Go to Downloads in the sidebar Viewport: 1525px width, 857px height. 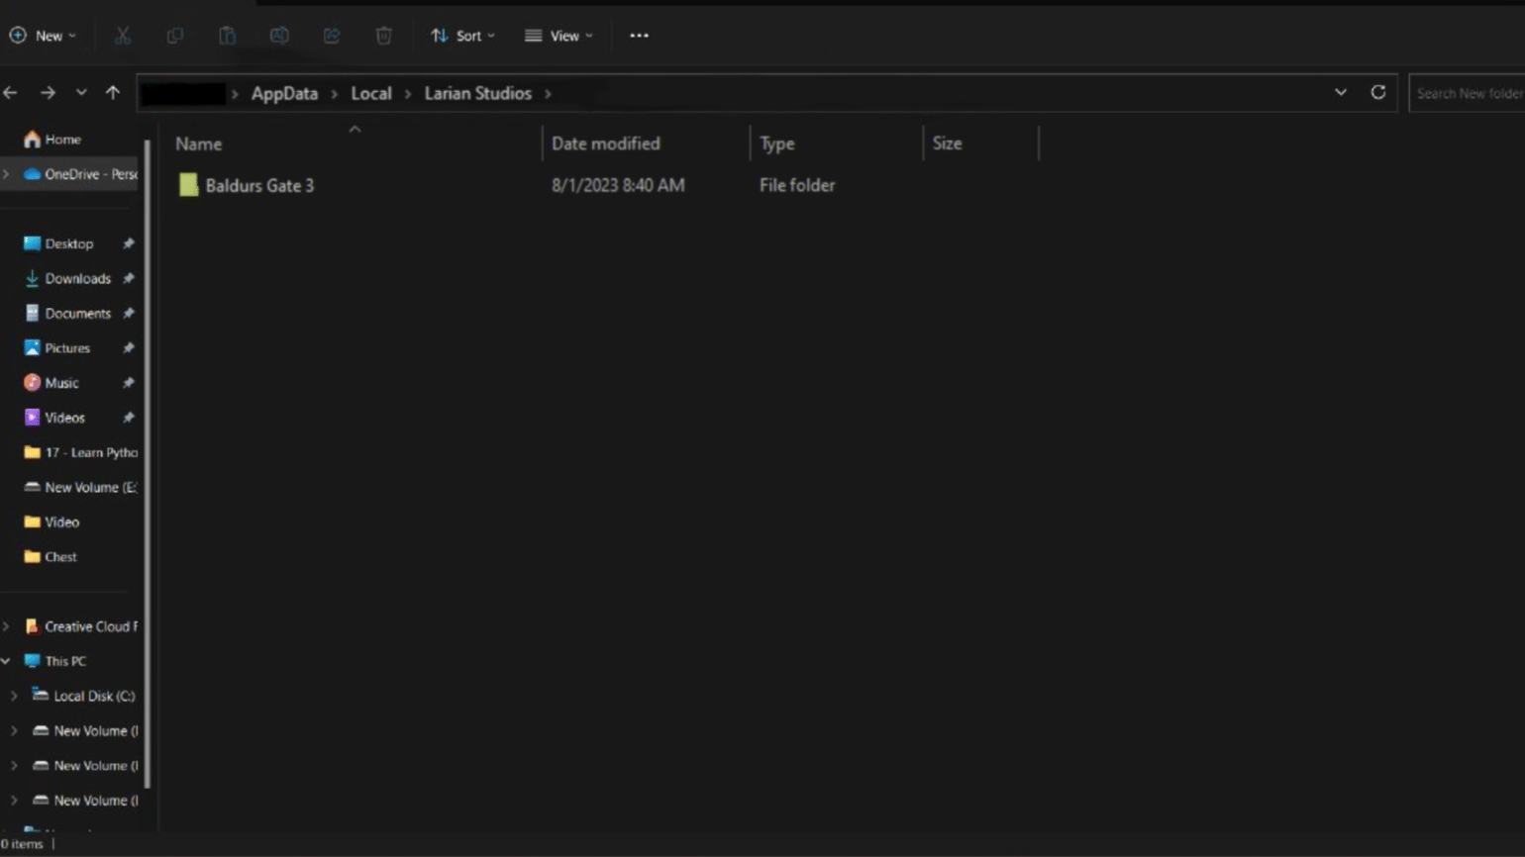click(77, 278)
